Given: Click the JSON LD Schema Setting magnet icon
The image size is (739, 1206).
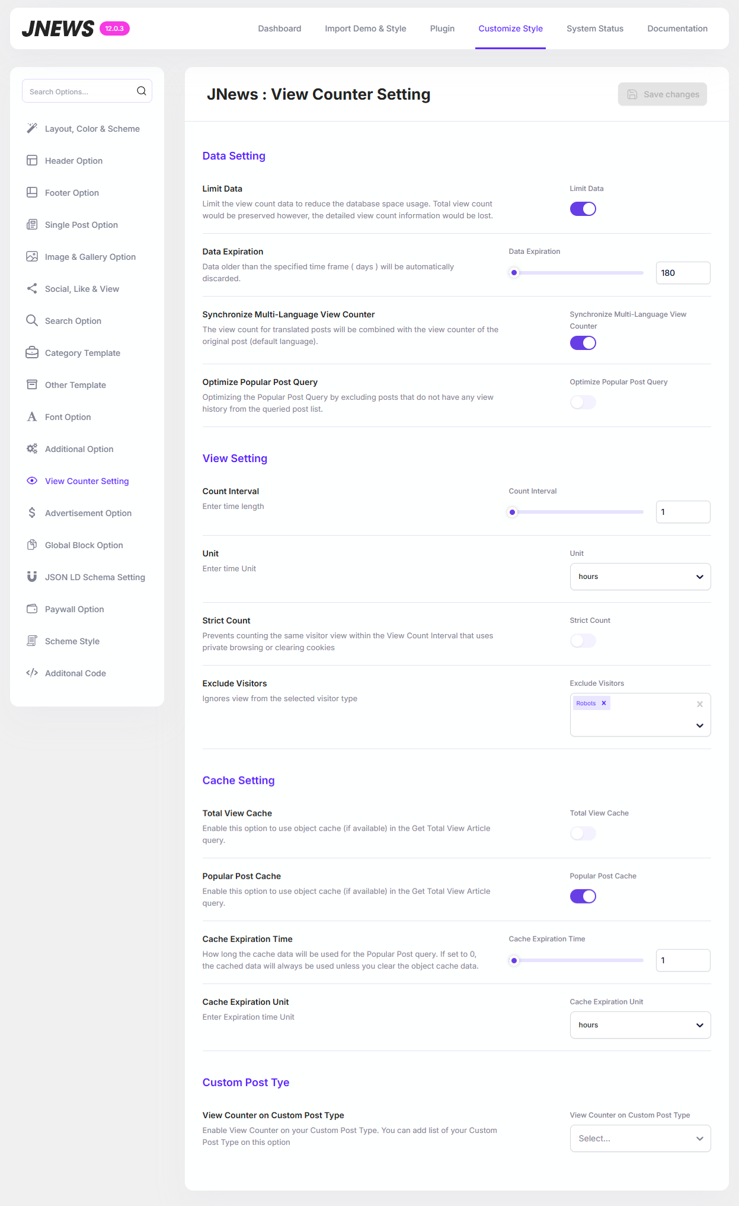Looking at the screenshot, I should pyautogui.click(x=32, y=577).
